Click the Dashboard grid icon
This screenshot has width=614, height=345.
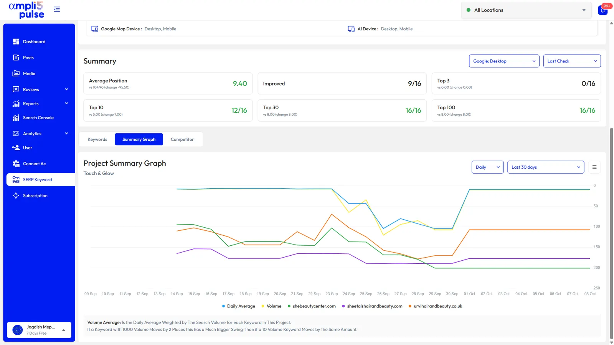click(x=16, y=41)
